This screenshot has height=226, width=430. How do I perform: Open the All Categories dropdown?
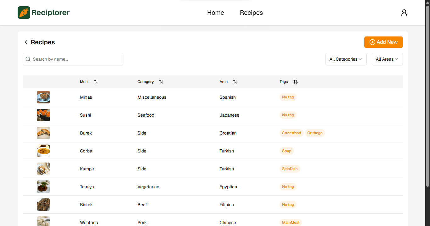pyautogui.click(x=346, y=59)
